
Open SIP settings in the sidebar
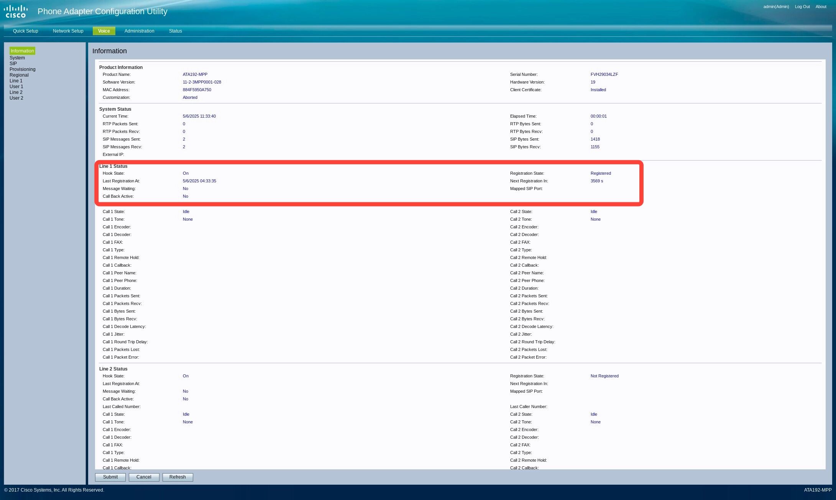[x=13, y=64]
